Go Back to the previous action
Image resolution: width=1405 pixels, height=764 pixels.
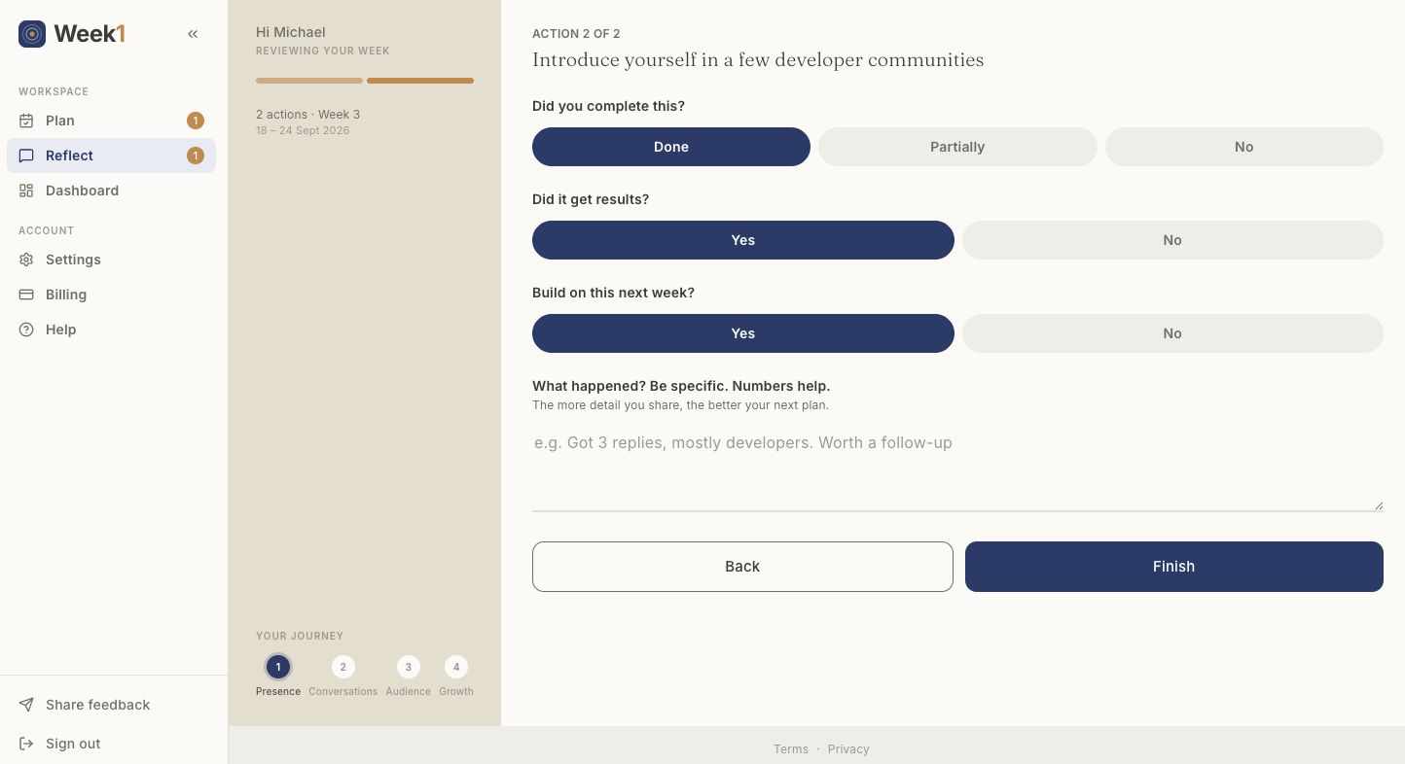[742, 567]
